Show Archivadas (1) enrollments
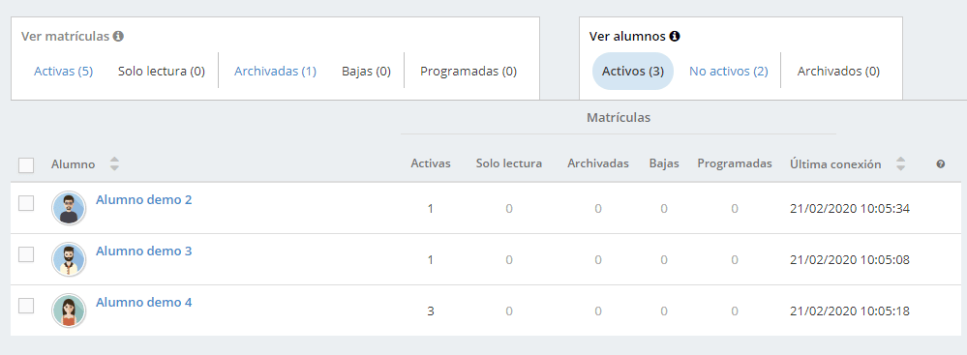967x355 pixels. 275,71
